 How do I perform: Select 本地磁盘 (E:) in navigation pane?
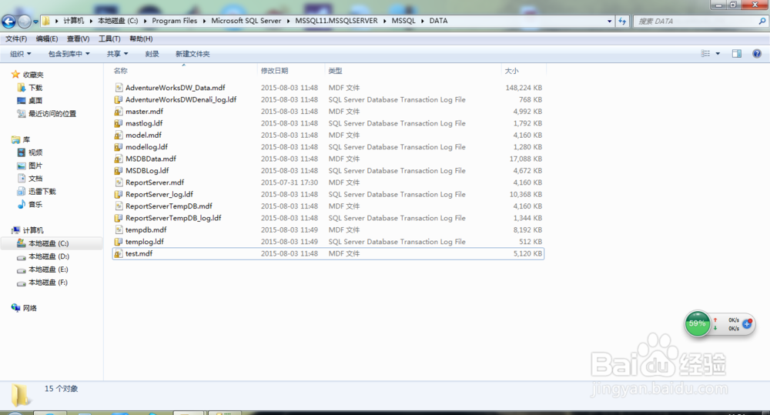[48, 269]
